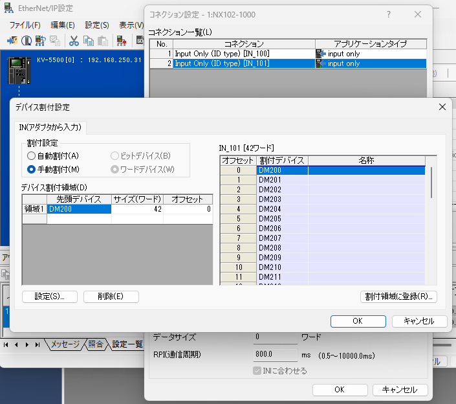The width and height of the screenshot is (456, 404).
Task: Select the KV-5500 PLC unit image
Action: pyautogui.click(x=19, y=71)
